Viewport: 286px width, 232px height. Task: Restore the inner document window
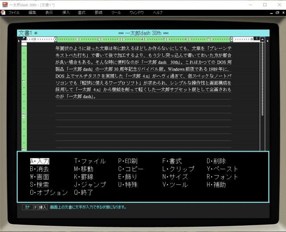click(x=278, y=12)
